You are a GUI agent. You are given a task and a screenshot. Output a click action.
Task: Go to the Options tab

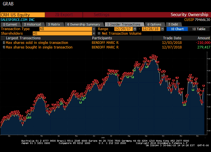[155, 24]
